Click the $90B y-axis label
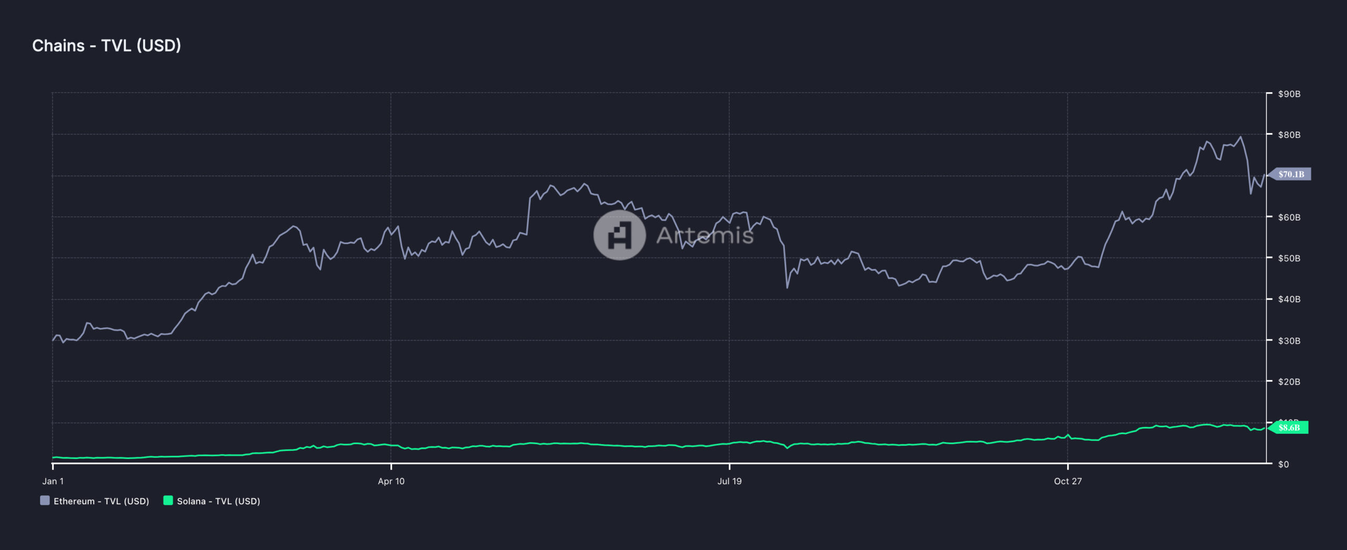 (1289, 94)
